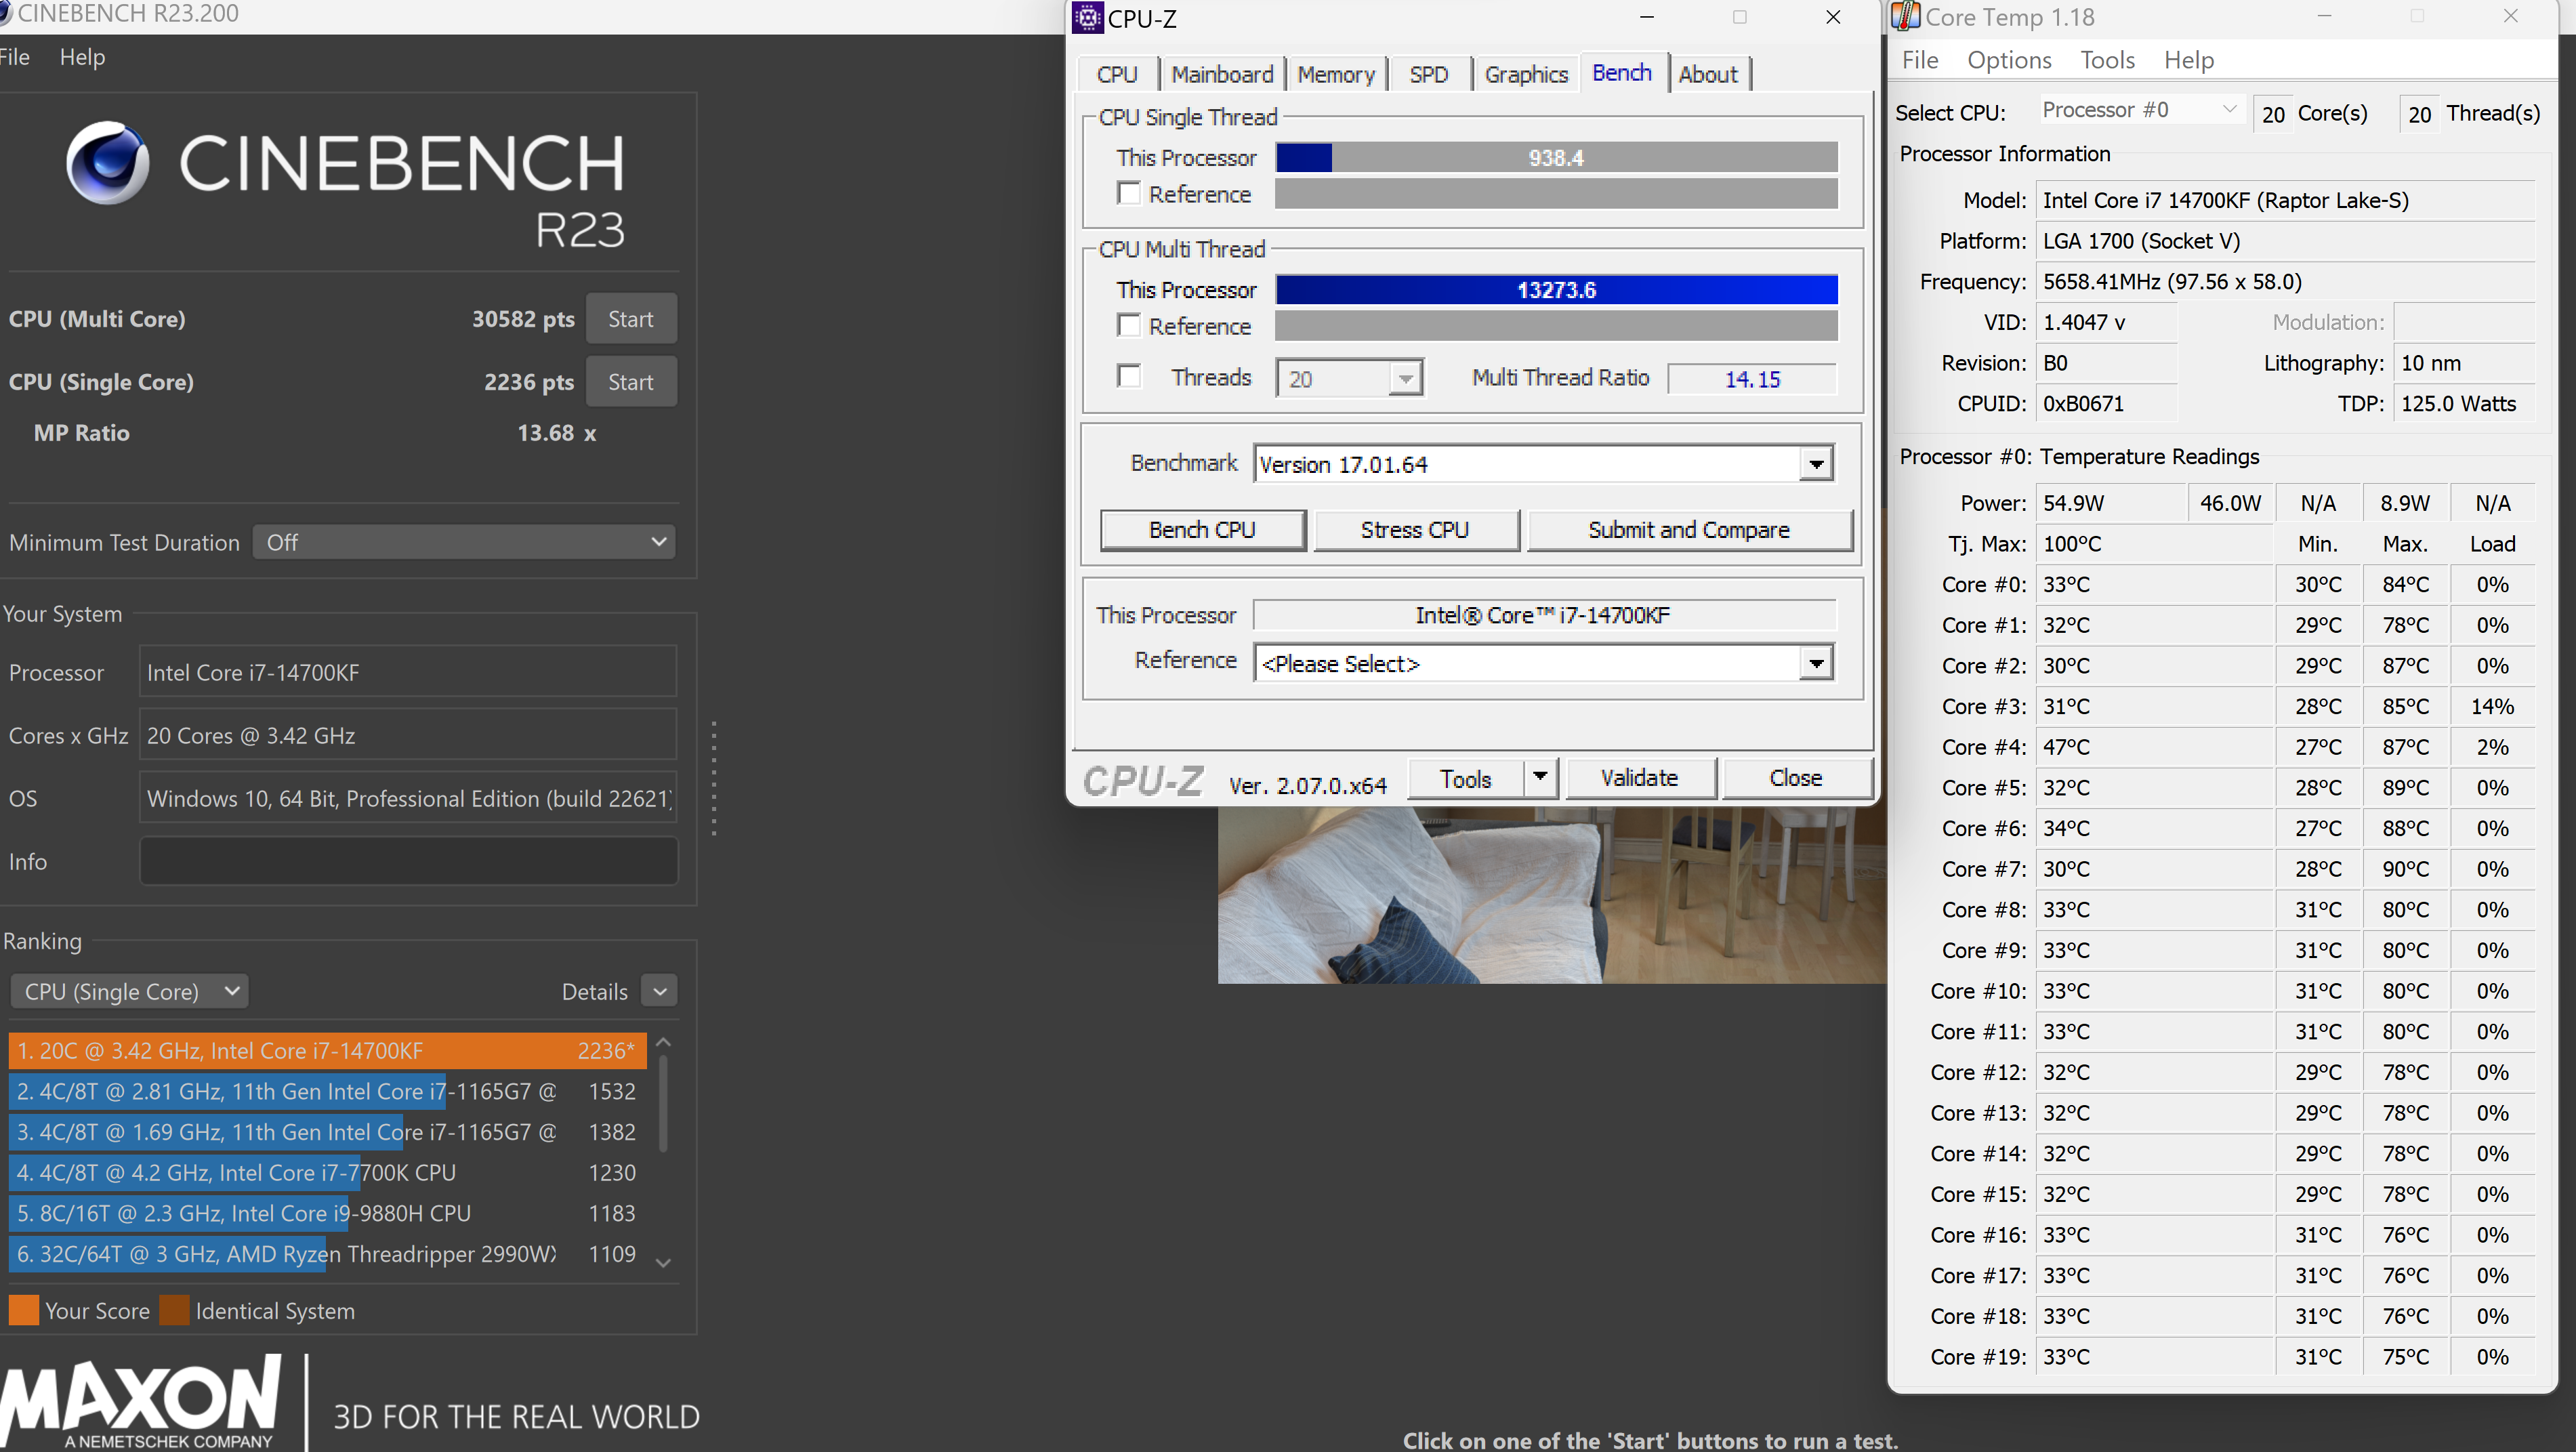Select the Bench tab in CPU-Z
Screen dimensions: 2576x1452
pyautogui.click(x=1622, y=72)
